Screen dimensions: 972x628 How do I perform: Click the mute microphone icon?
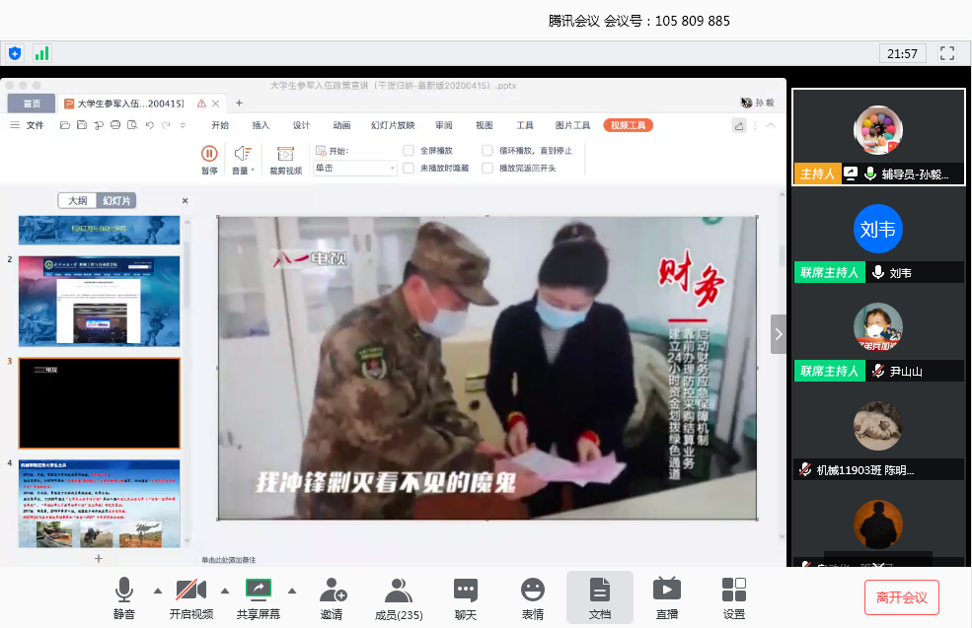pos(123,591)
